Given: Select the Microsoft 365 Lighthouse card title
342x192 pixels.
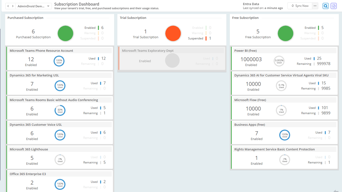Looking at the screenshot, I should coord(29,149).
